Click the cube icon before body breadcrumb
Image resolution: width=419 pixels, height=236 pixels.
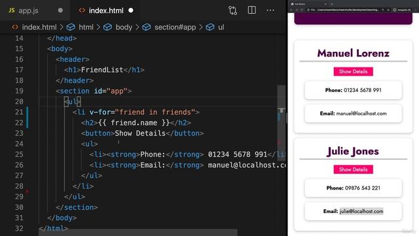(107, 27)
